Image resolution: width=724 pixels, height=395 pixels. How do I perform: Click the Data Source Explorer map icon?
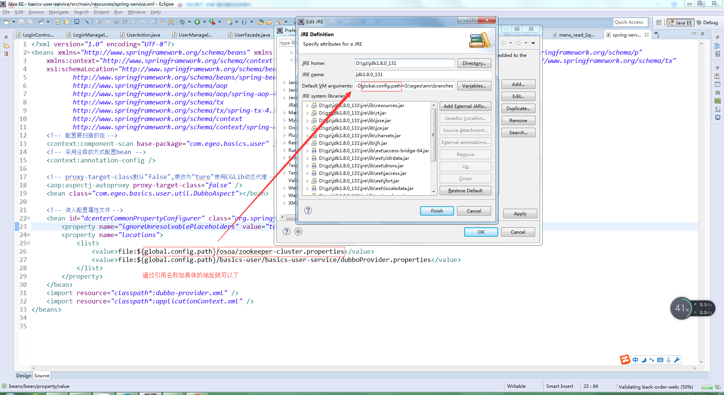point(718,101)
